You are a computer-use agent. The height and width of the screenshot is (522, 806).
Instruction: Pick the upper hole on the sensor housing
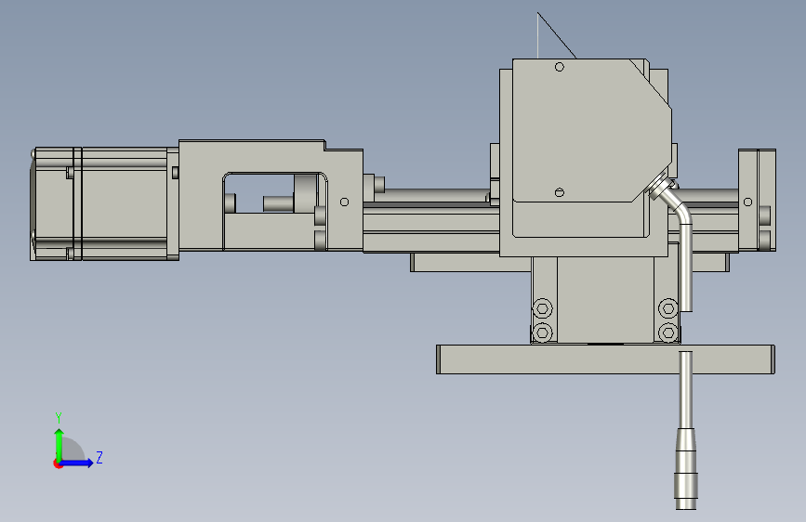click(x=560, y=67)
